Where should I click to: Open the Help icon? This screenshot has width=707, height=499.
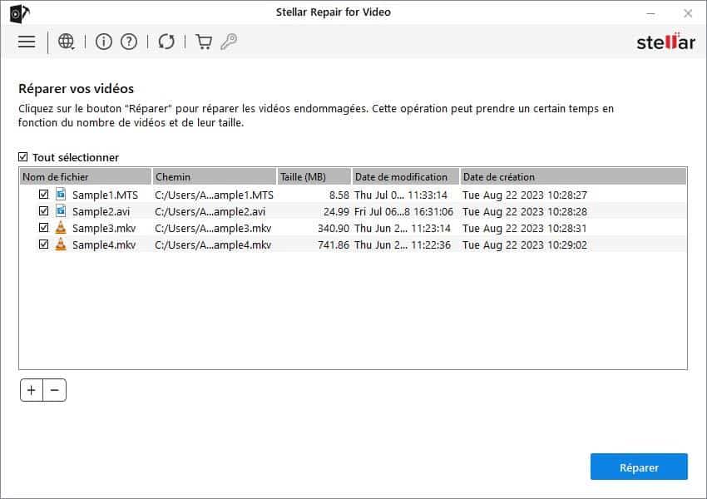pyautogui.click(x=127, y=42)
